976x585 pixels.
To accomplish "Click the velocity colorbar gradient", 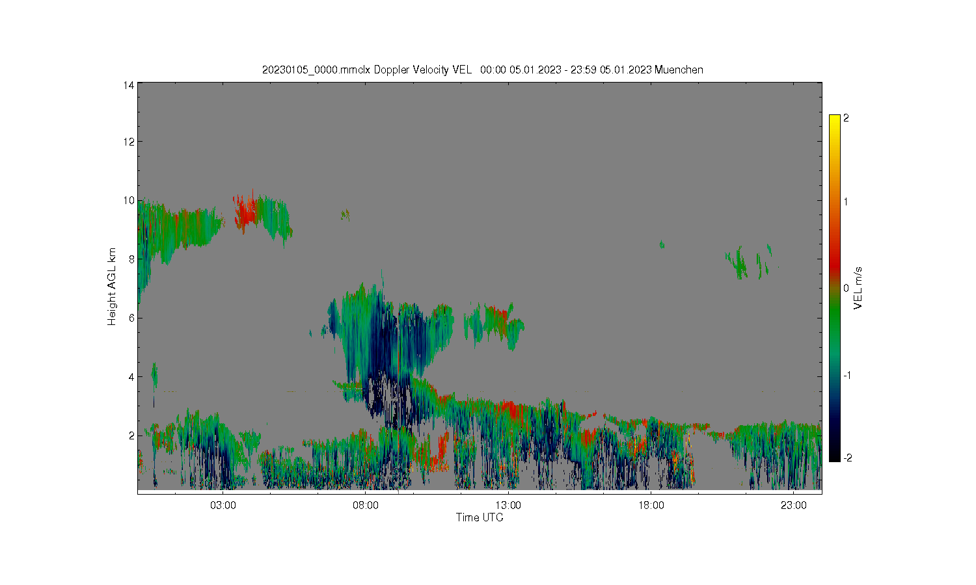I will 834,288.
